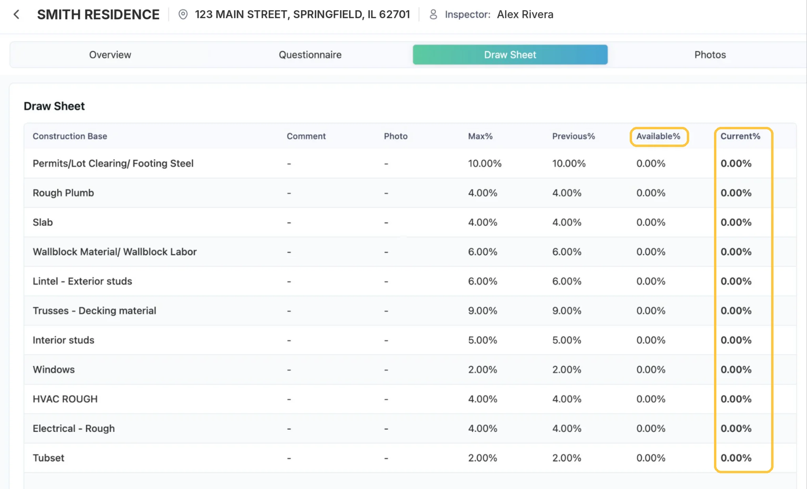Click Available% value for HVAC ROUGH row

coord(651,399)
